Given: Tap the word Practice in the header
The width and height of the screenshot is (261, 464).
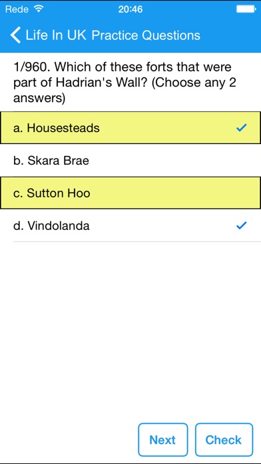Looking at the screenshot, I should click(x=115, y=35).
